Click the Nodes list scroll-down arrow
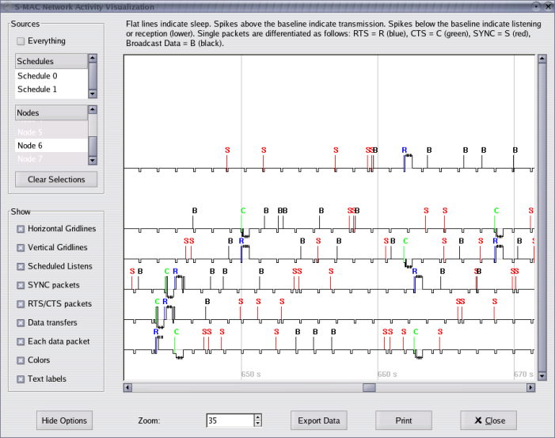This screenshot has height=438, width=555. pos(93,160)
